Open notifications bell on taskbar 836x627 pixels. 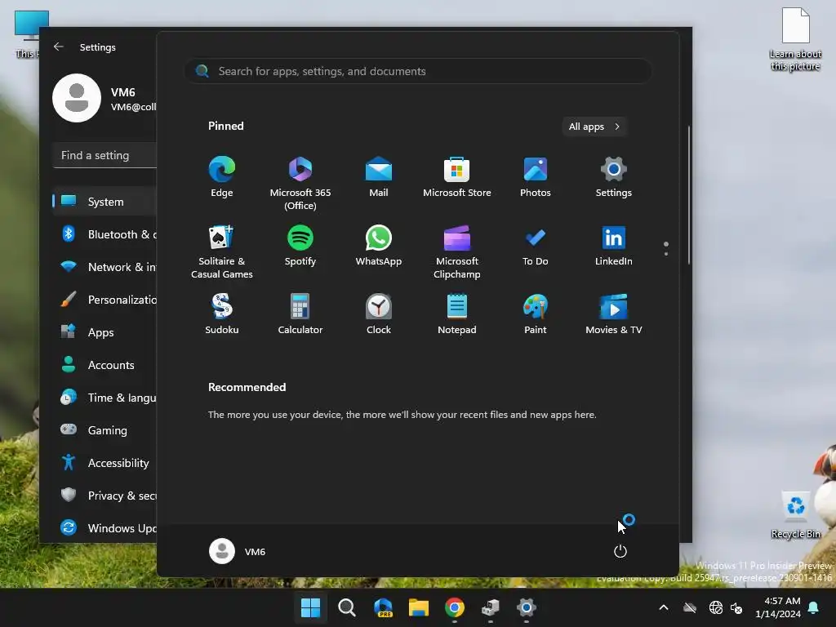[814, 607]
